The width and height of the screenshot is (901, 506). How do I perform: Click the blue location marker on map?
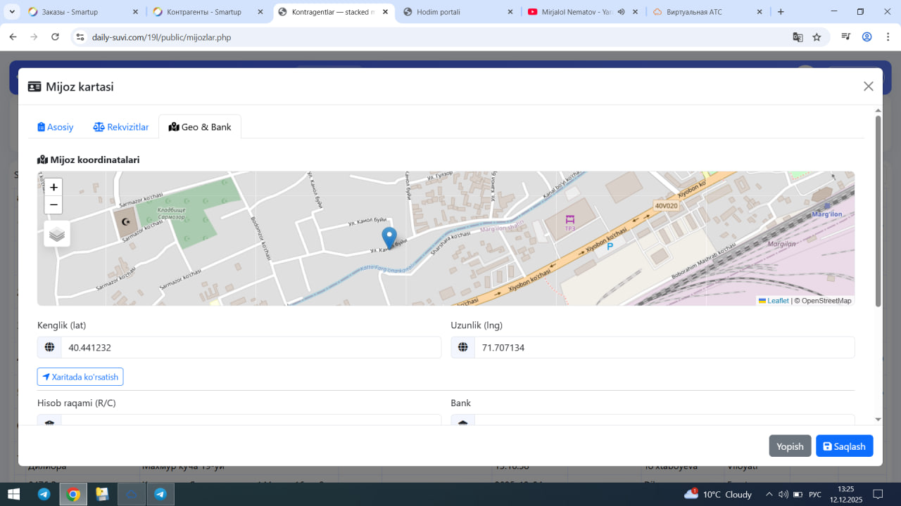tap(389, 237)
